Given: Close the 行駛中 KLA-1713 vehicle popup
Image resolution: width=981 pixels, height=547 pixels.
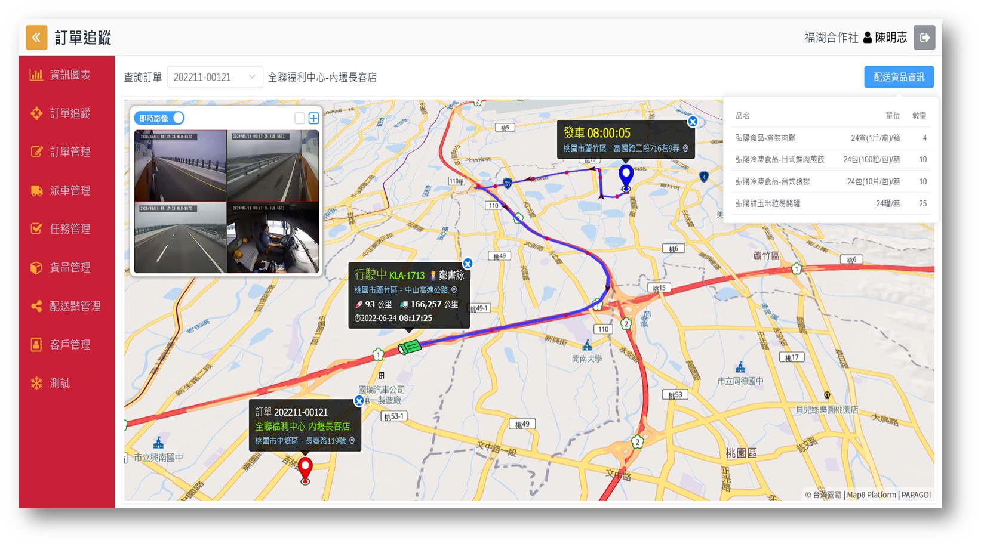Looking at the screenshot, I should (468, 264).
